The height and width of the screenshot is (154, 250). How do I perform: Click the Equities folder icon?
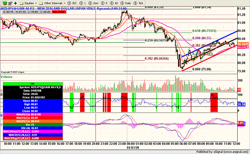pyautogui.click(x=21, y=3)
